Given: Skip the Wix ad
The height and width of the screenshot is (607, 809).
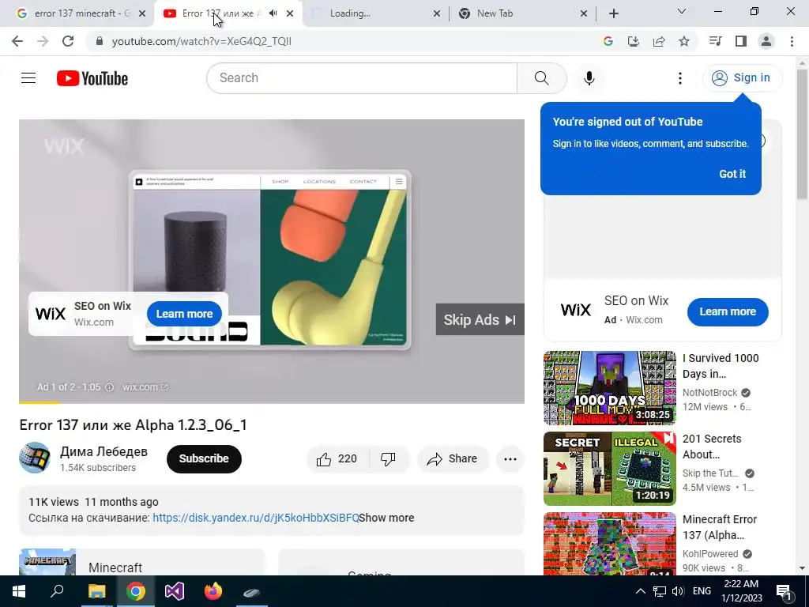Looking at the screenshot, I should pyautogui.click(x=480, y=319).
